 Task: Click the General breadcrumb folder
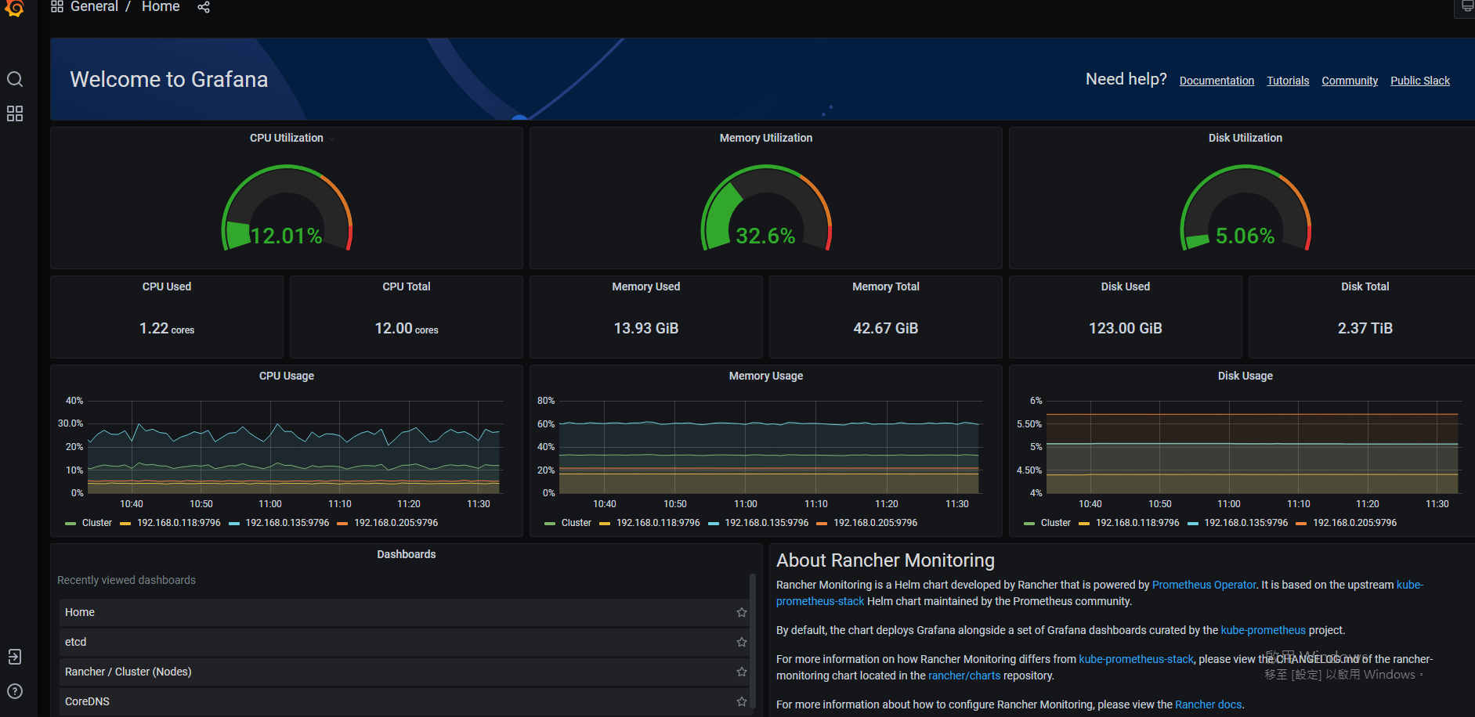click(x=94, y=7)
